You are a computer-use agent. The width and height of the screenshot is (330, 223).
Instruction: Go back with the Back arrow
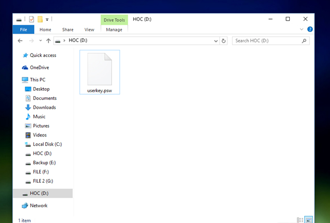click(x=20, y=41)
